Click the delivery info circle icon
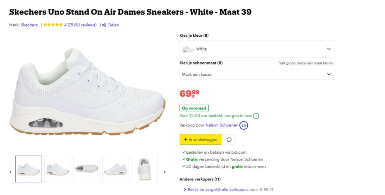This screenshot has height=195, width=385. click(x=256, y=116)
